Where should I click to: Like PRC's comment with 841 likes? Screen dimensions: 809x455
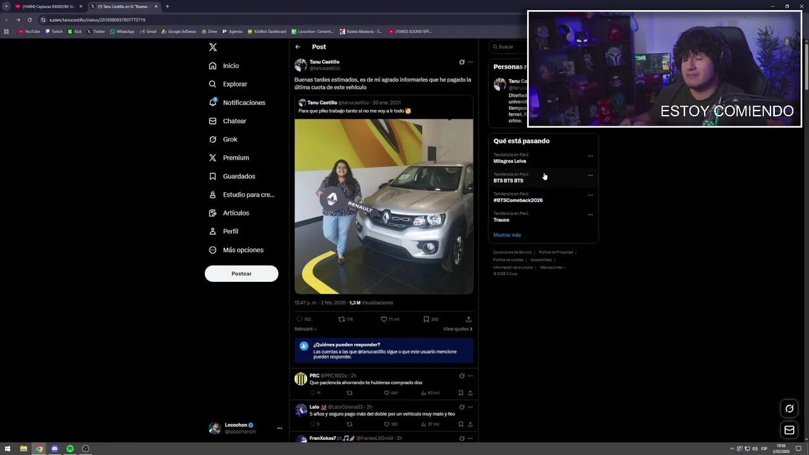pyautogui.click(x=387, y=393)
